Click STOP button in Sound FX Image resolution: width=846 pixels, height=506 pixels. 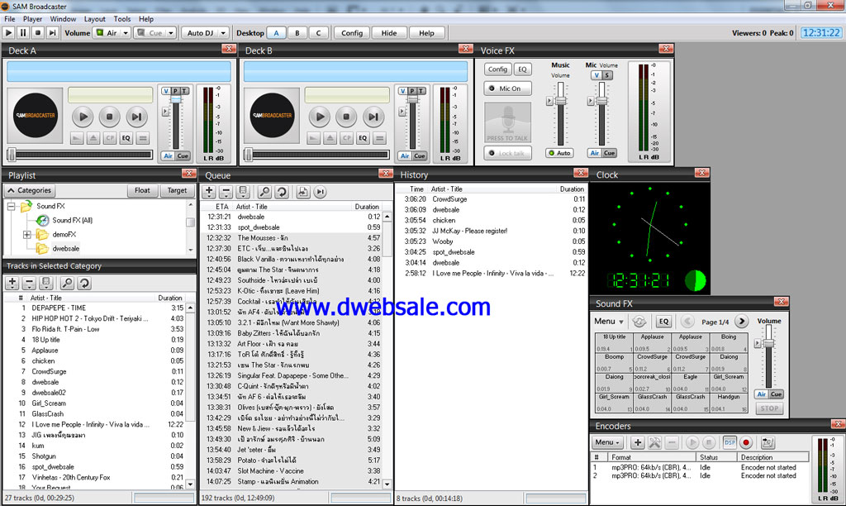(769, 408)
